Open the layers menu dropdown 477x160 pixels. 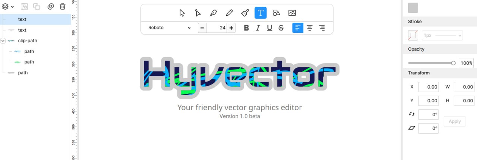pyautogui.click(x=8, y=6)
